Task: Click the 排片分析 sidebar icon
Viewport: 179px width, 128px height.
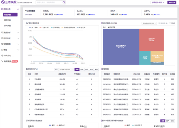Action: pos(2,38)
